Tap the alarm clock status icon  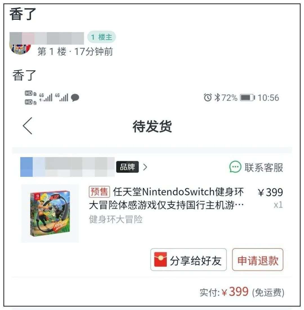coord(207,97)
